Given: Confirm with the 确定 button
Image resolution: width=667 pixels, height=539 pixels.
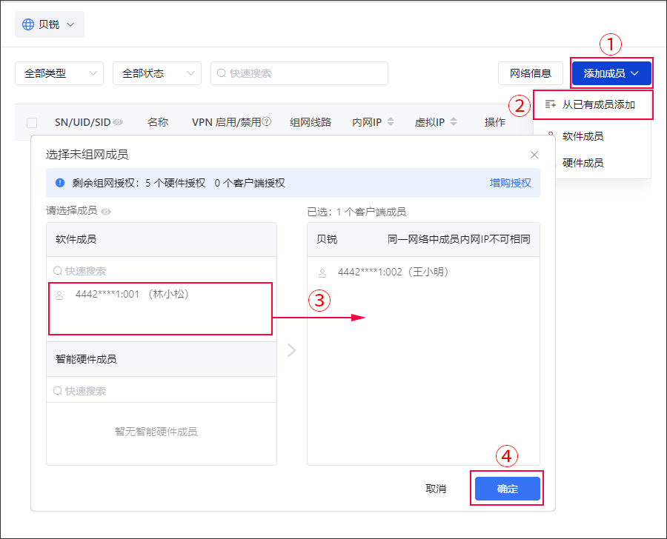Looking at the screenshot, I should [508, 489].
